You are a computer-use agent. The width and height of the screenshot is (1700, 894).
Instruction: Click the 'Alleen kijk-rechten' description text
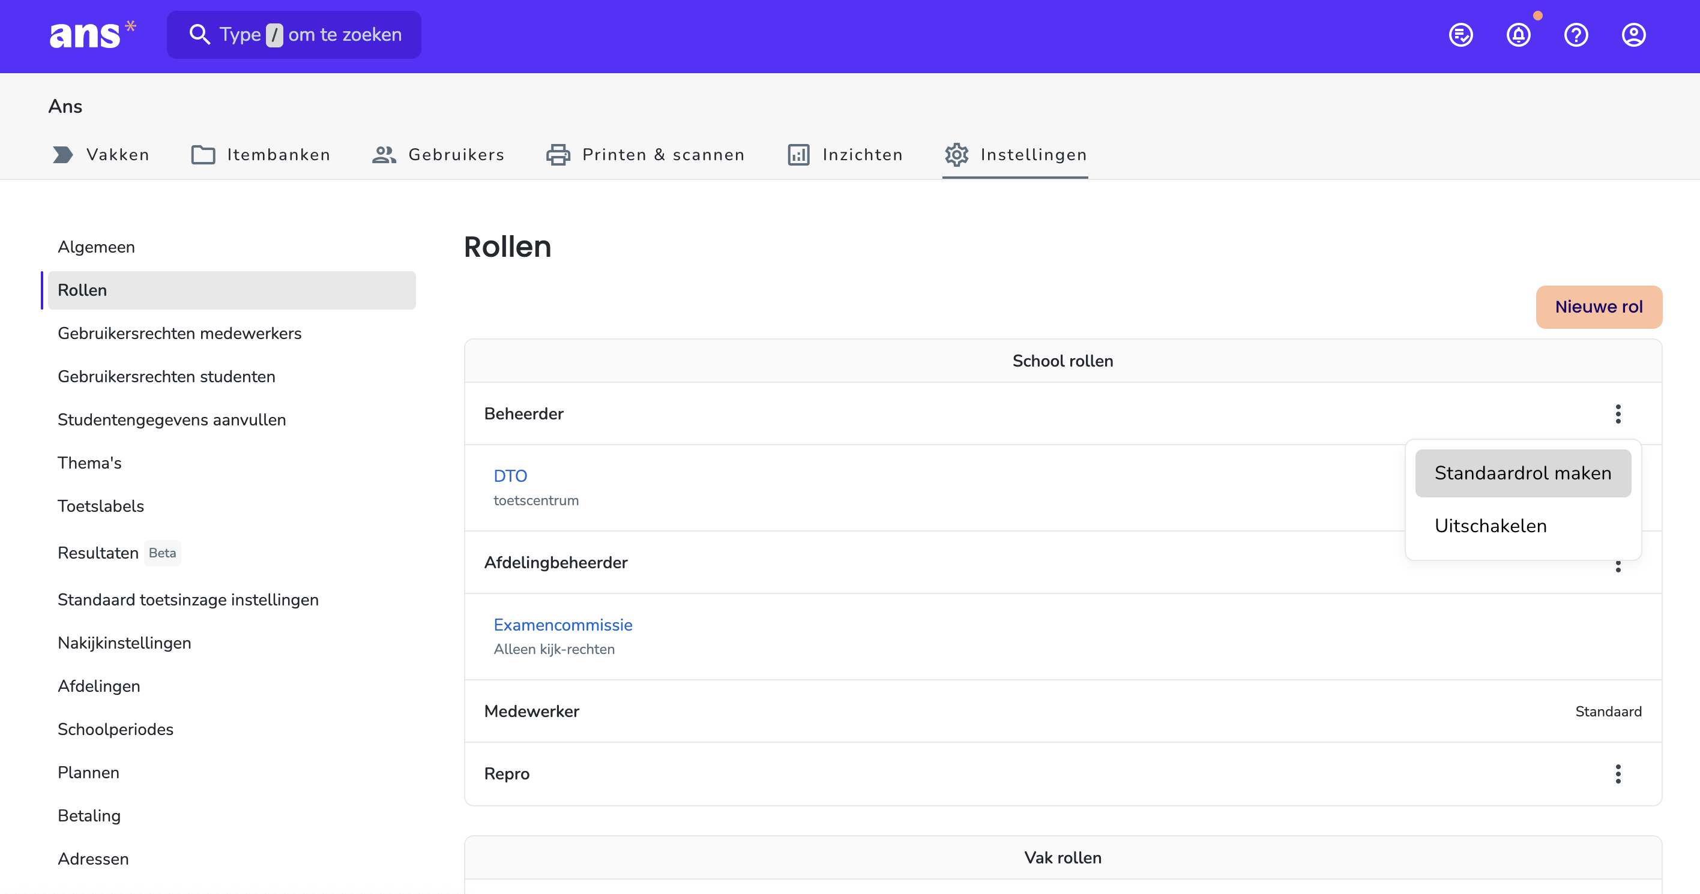[553, 649]
